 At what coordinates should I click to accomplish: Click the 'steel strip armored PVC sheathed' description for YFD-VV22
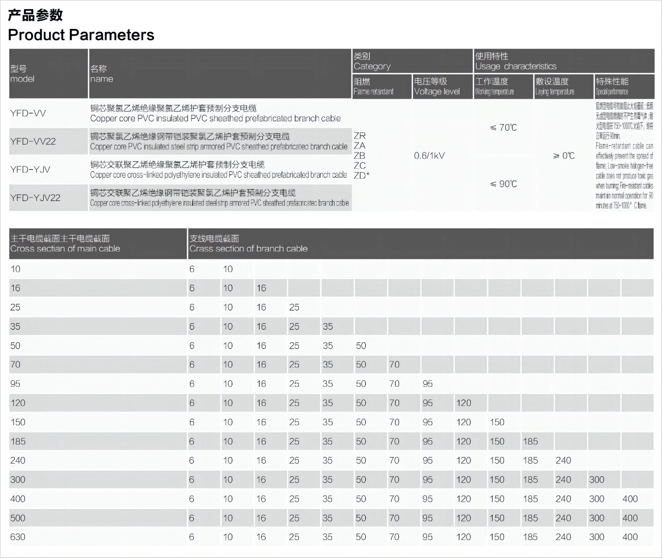tap(219, 147)
